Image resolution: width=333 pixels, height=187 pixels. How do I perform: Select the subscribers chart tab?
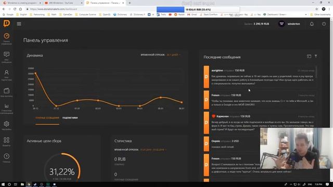coord(70,118)
